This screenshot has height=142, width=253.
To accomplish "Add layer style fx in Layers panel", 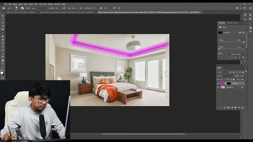I will 225,108.
